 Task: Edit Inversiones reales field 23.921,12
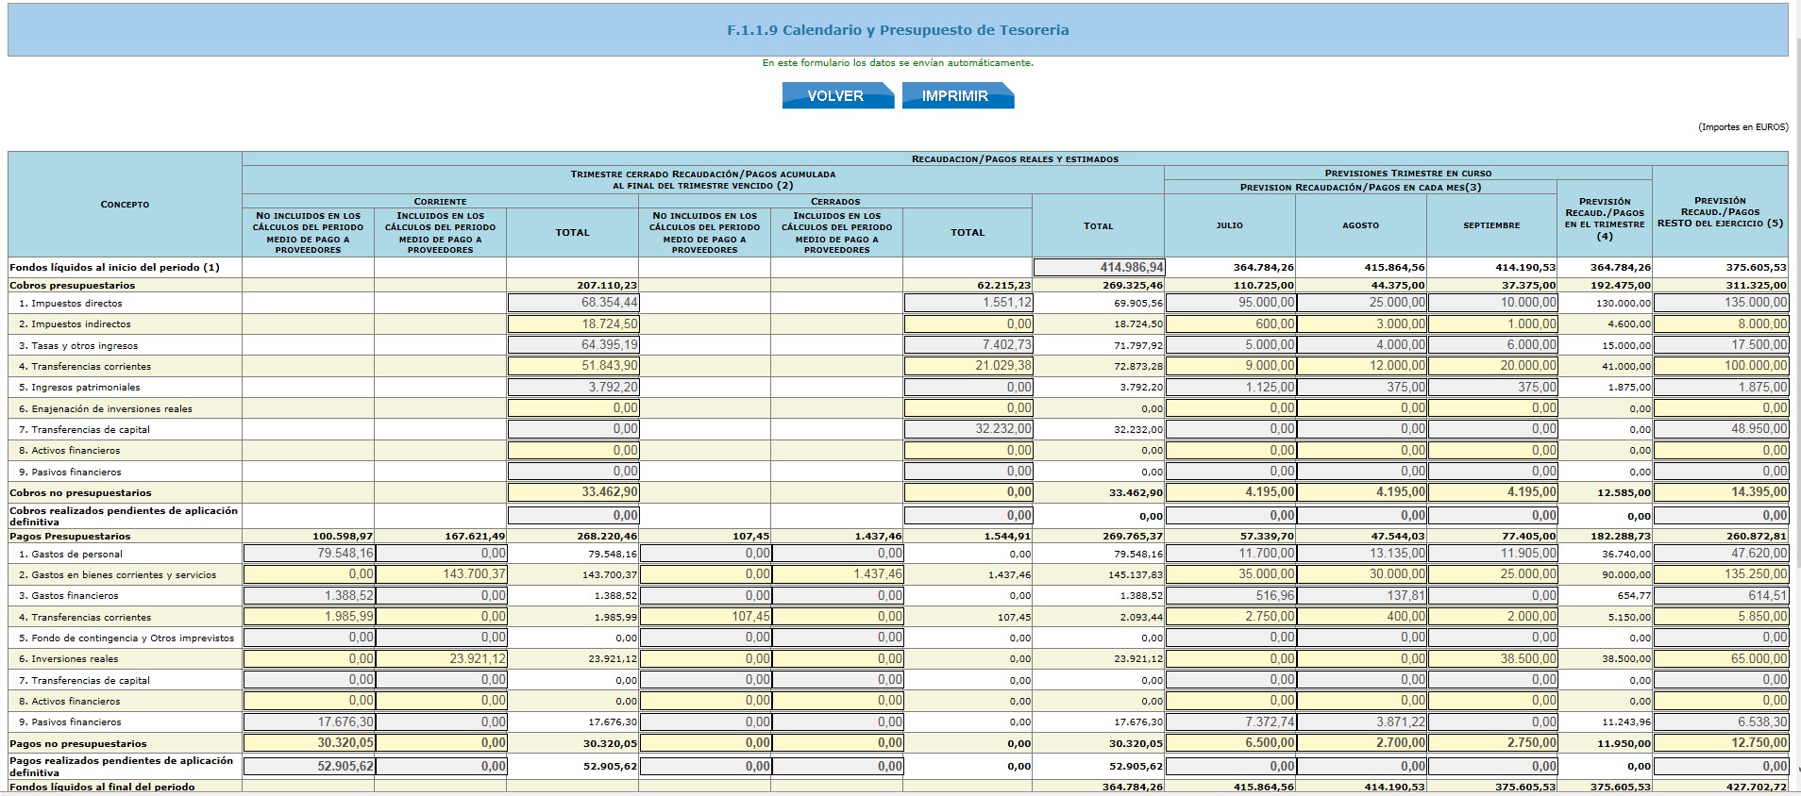[x=441, y=659]
